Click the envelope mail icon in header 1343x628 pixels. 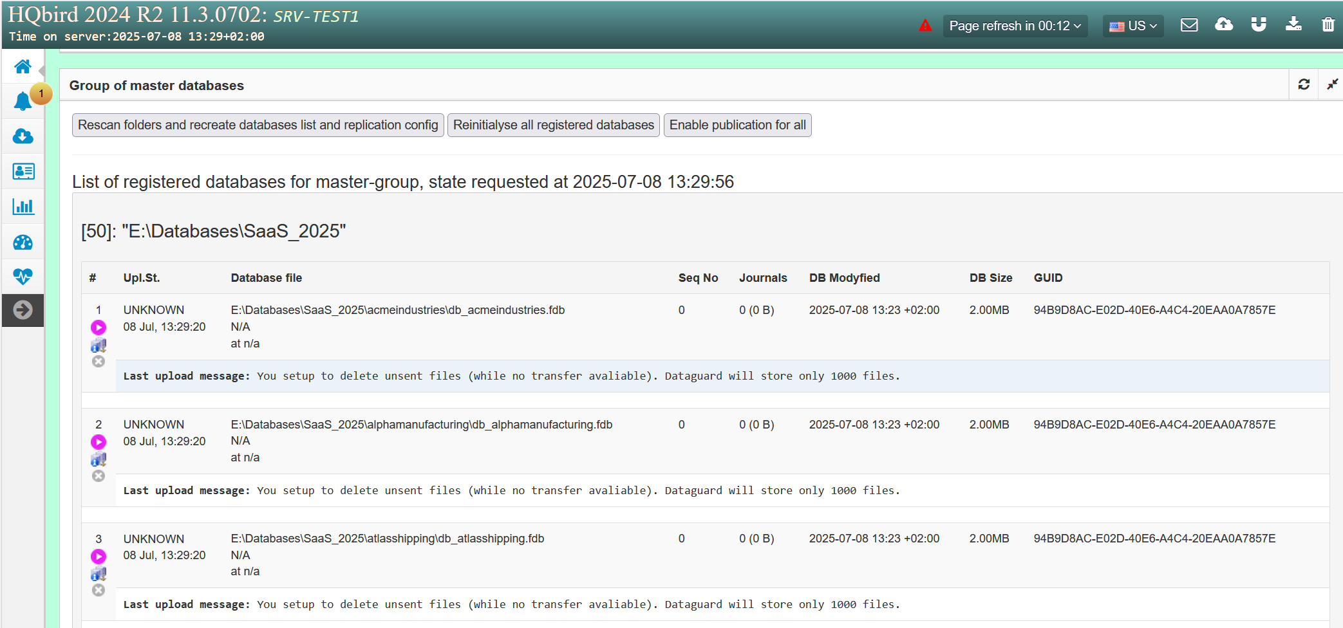(1189, 25)
